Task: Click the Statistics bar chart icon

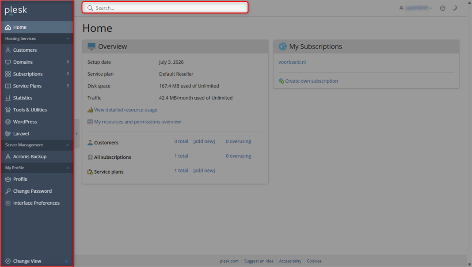Action: [x=8, y=98]
